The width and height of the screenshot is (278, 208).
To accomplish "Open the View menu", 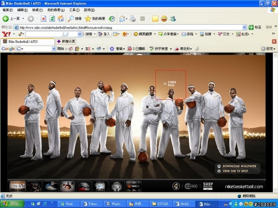I will [37, 10].
